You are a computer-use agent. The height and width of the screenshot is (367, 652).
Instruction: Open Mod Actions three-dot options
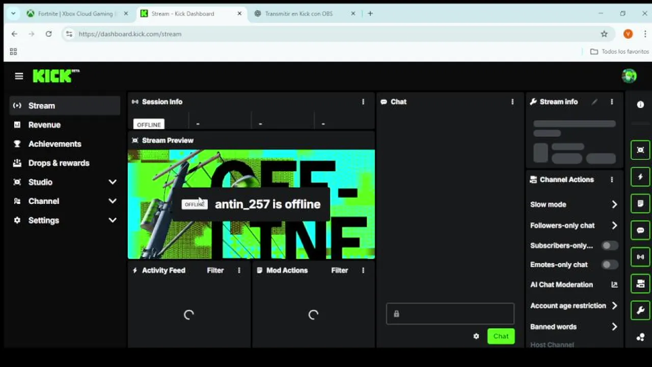[x=363, y=270]
